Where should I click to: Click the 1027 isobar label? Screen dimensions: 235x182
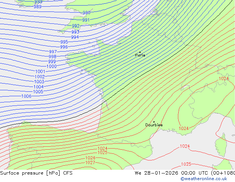[x=90, y=162]
